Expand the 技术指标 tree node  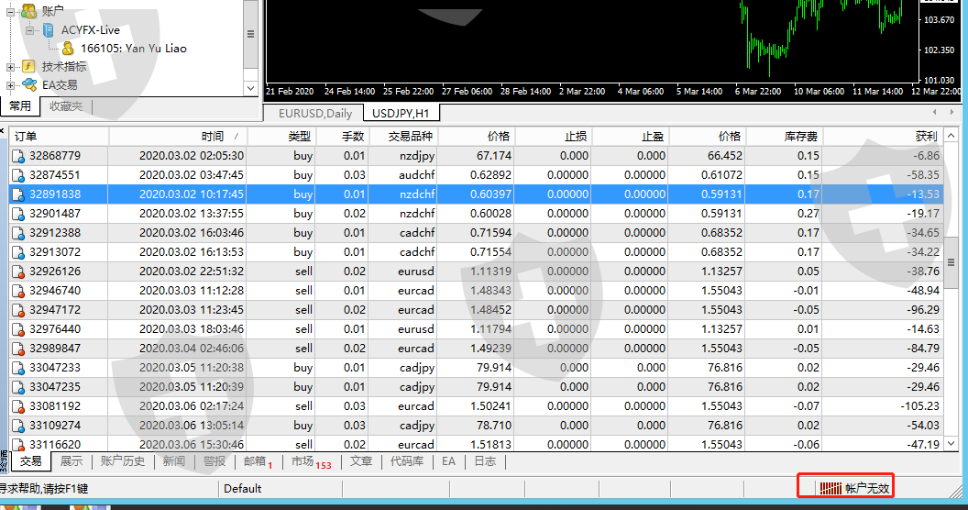11,67
